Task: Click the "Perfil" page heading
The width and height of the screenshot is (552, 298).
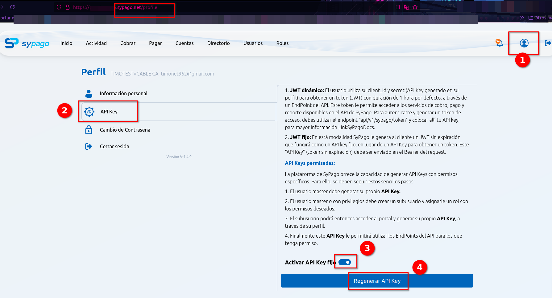Action: [93, 72]
